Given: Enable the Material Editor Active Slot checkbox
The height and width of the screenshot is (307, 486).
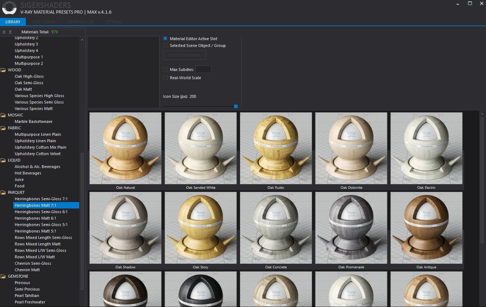Looking at the screenshot, I should pyautogui.click(x=165, y=38).
